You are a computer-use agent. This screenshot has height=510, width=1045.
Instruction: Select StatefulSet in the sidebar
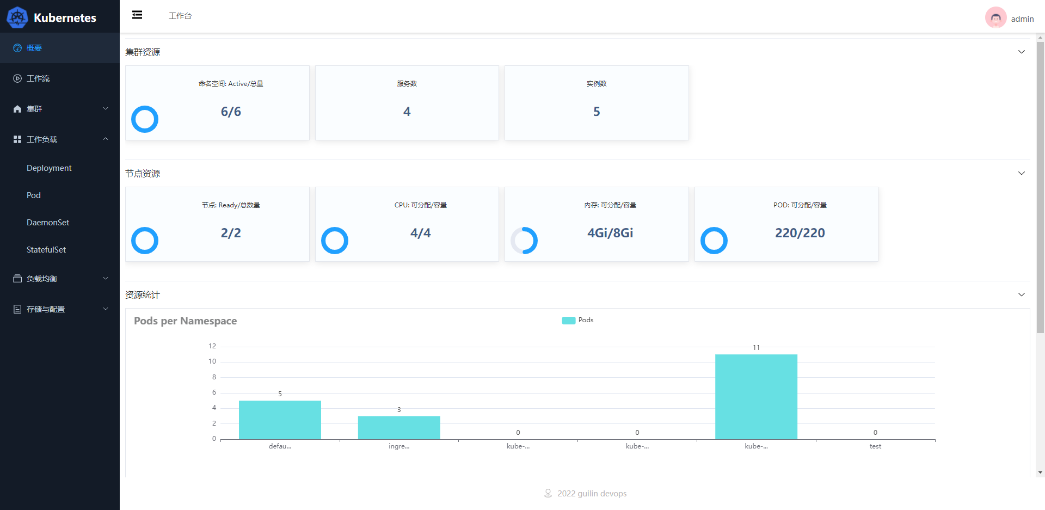click(x=46, y=250)
